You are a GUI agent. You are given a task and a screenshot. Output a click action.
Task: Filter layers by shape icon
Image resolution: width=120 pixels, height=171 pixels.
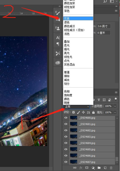pos(104,100)
